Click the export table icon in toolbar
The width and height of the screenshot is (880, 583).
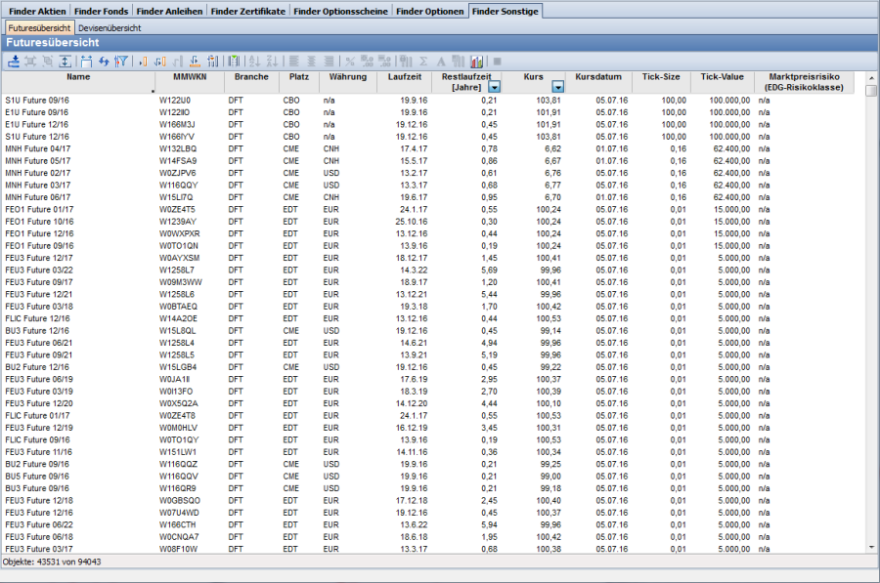[x=14, y=61]
